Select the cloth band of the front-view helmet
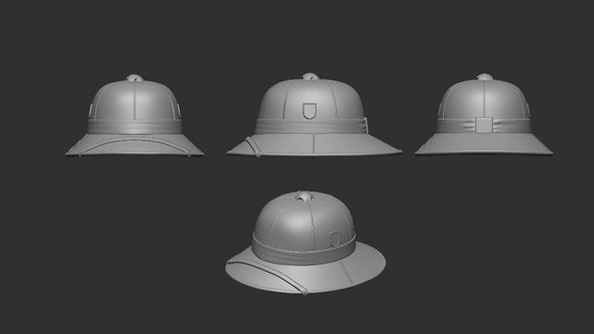The width and height of the screenshot is (594, 334). (134, 126)
